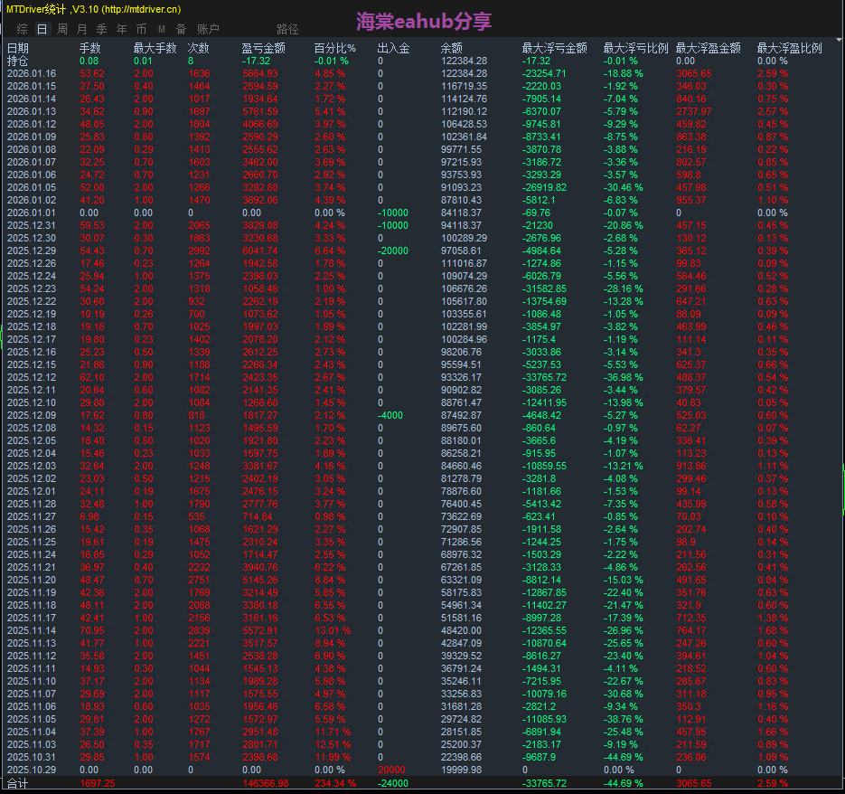
Task: Open the 备 tab
Action: point(181,29)
